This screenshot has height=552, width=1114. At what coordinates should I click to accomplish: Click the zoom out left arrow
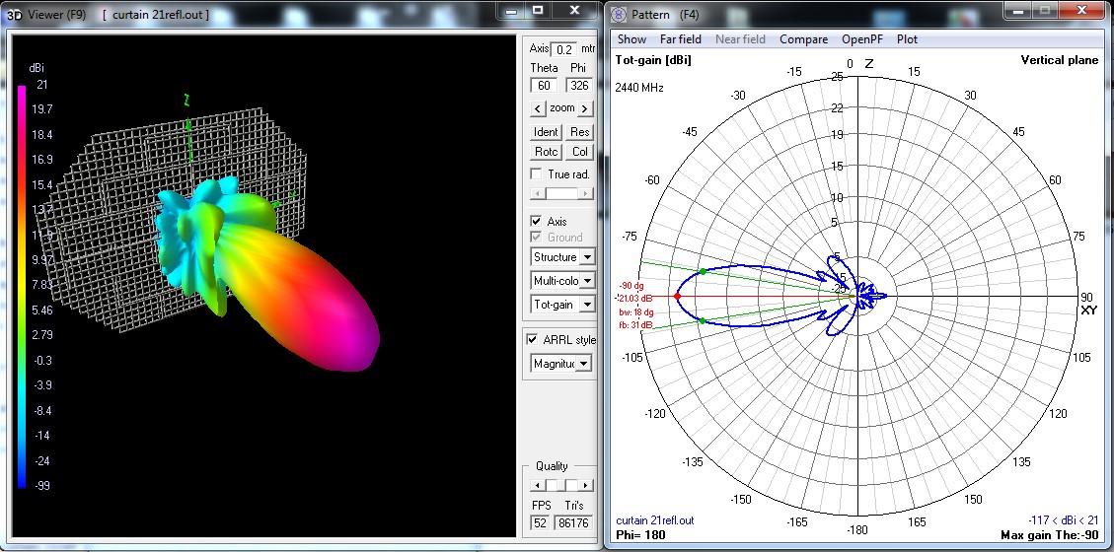(537, 108)
